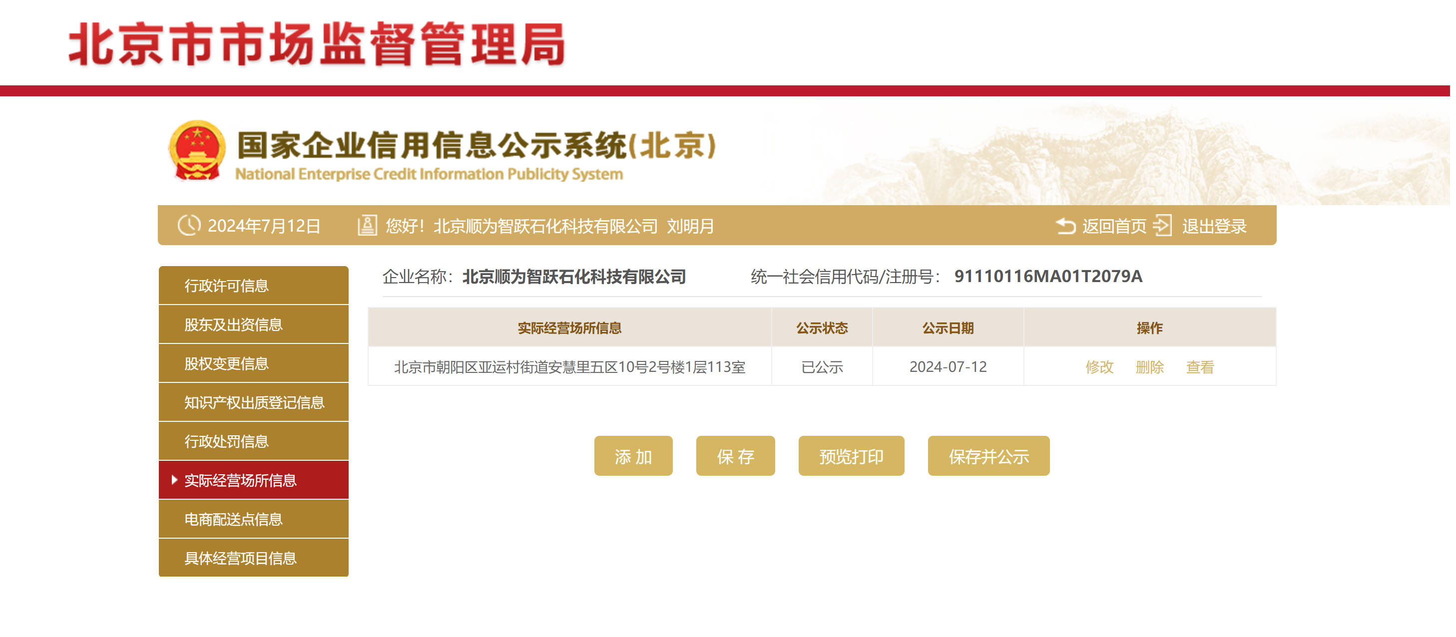This screenshot has height=637, width=1456.
Task: Click the 公示日期 column header
Action: coord(948,328)
